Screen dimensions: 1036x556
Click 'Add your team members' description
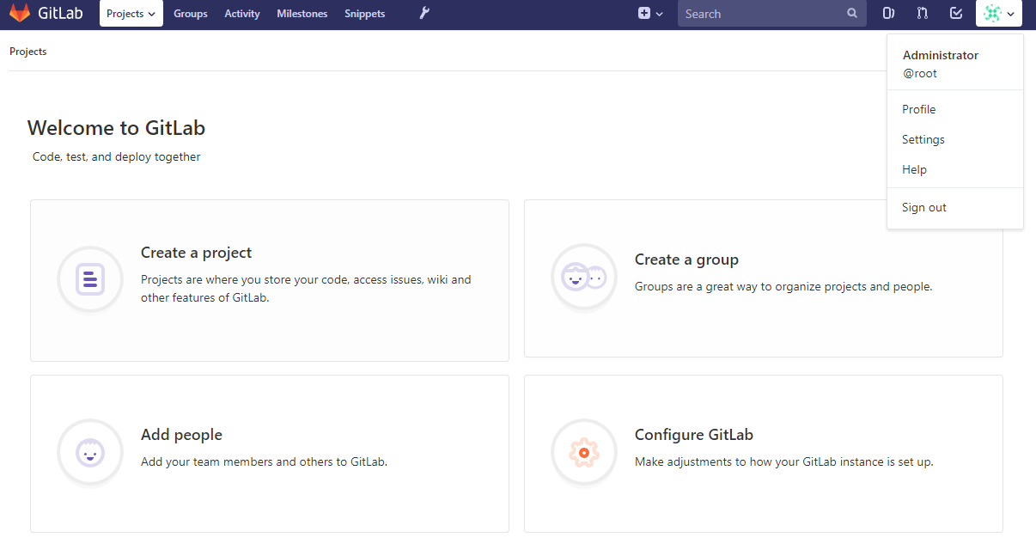(x=265, y=461)
